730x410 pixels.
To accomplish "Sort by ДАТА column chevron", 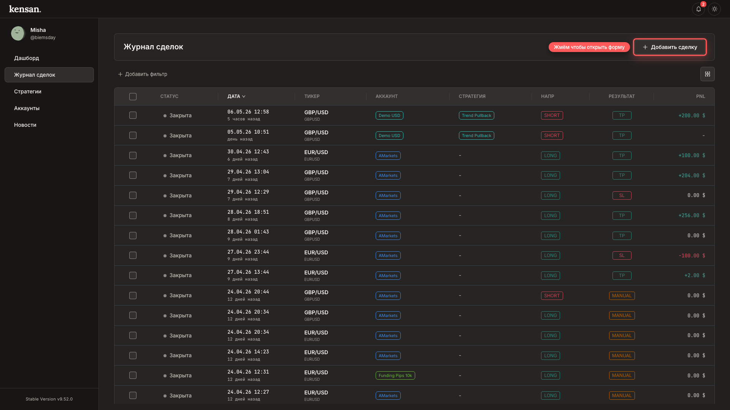I will click(244, 96).
